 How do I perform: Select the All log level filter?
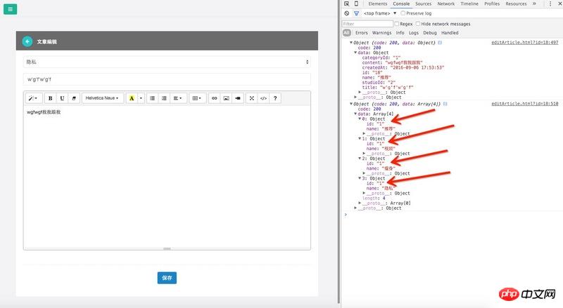click(x=346, y=32)
